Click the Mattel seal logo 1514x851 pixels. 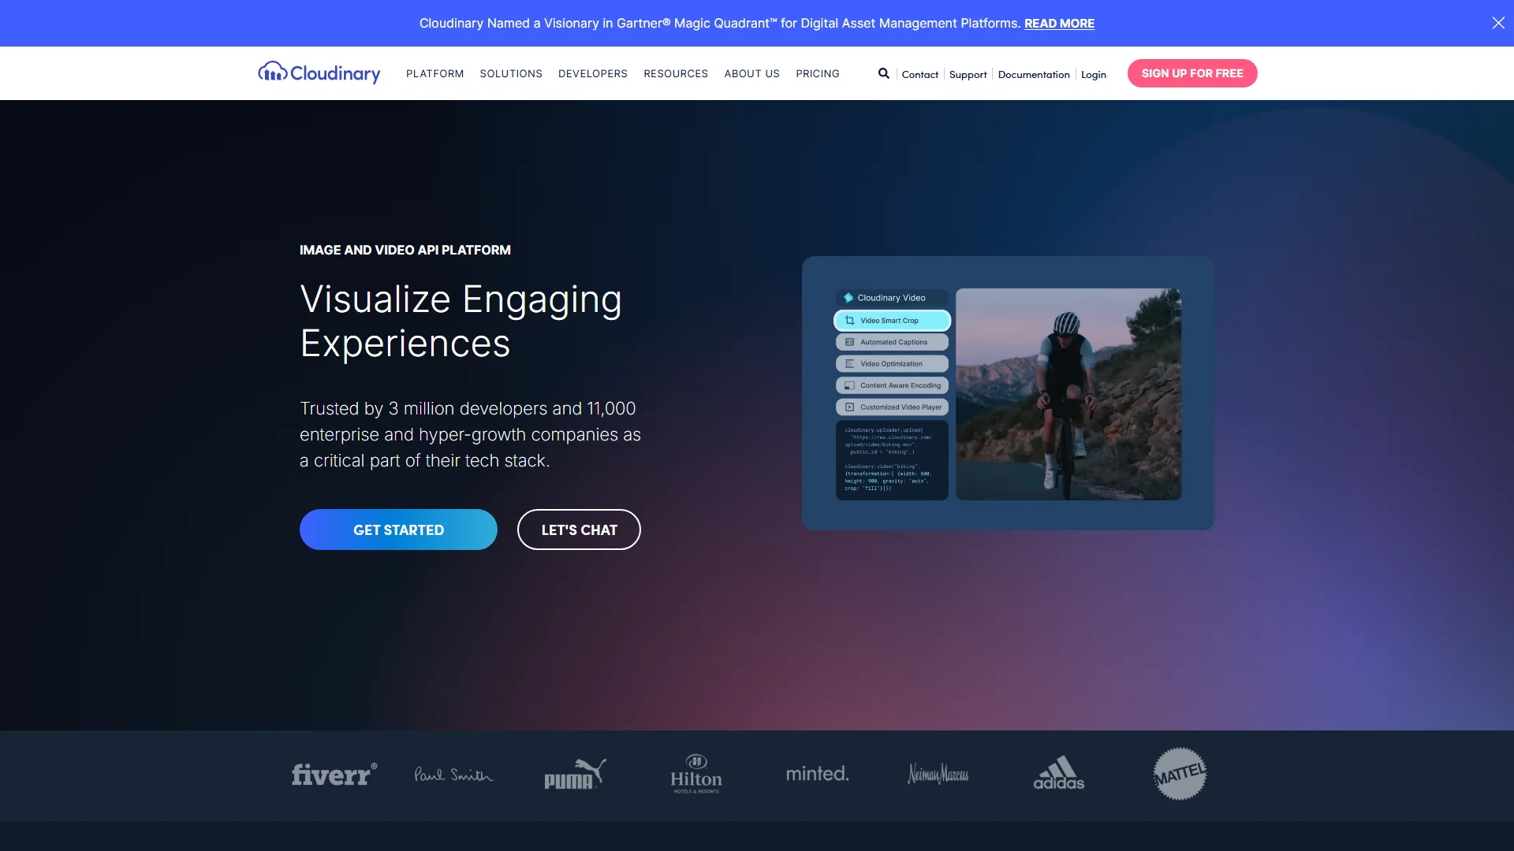1179,774
